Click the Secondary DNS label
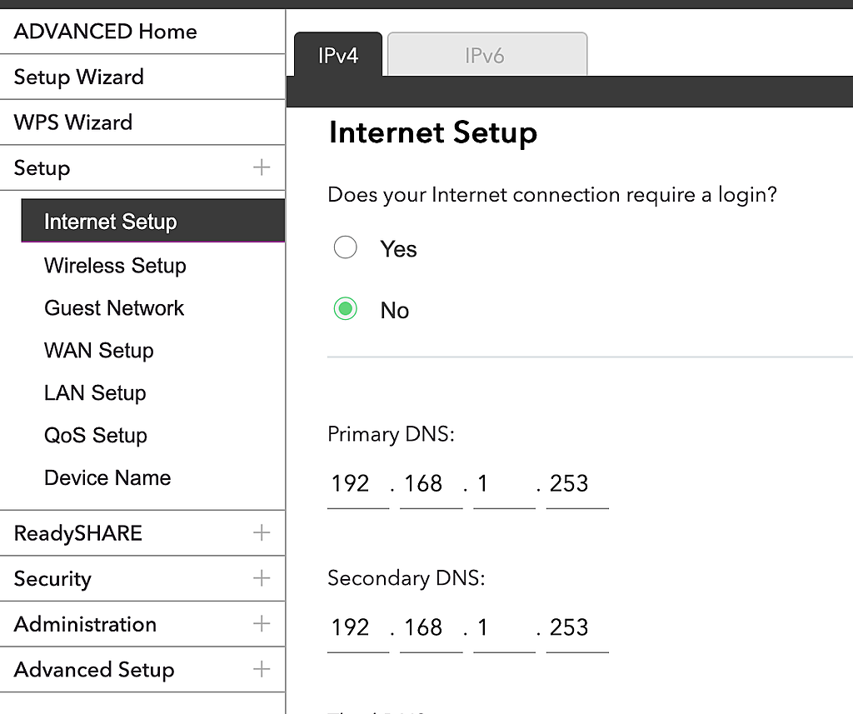The height and width of the screenshot is (714, 853). click(406, 578)
